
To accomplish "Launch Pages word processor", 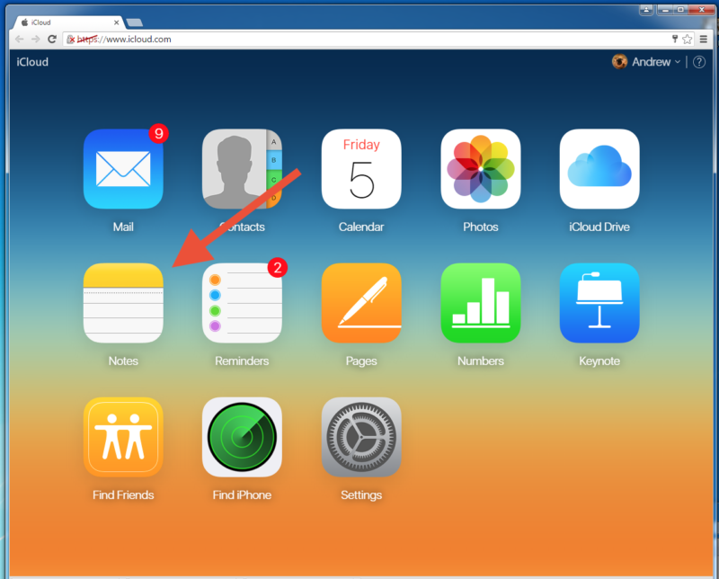I will 361,303.
